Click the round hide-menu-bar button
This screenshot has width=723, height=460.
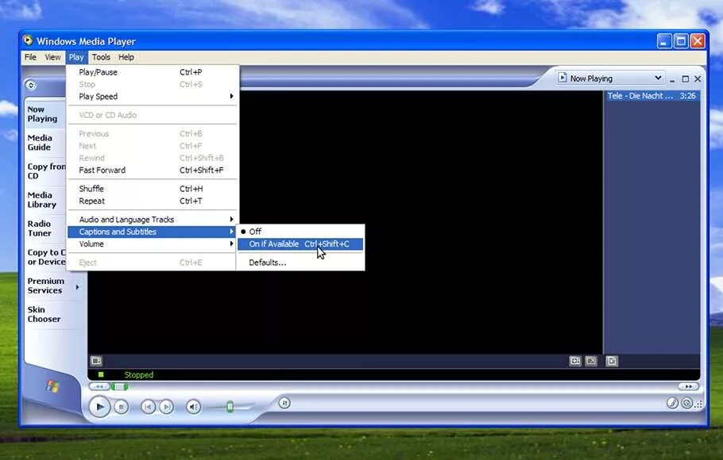click(x=30, y=85)
